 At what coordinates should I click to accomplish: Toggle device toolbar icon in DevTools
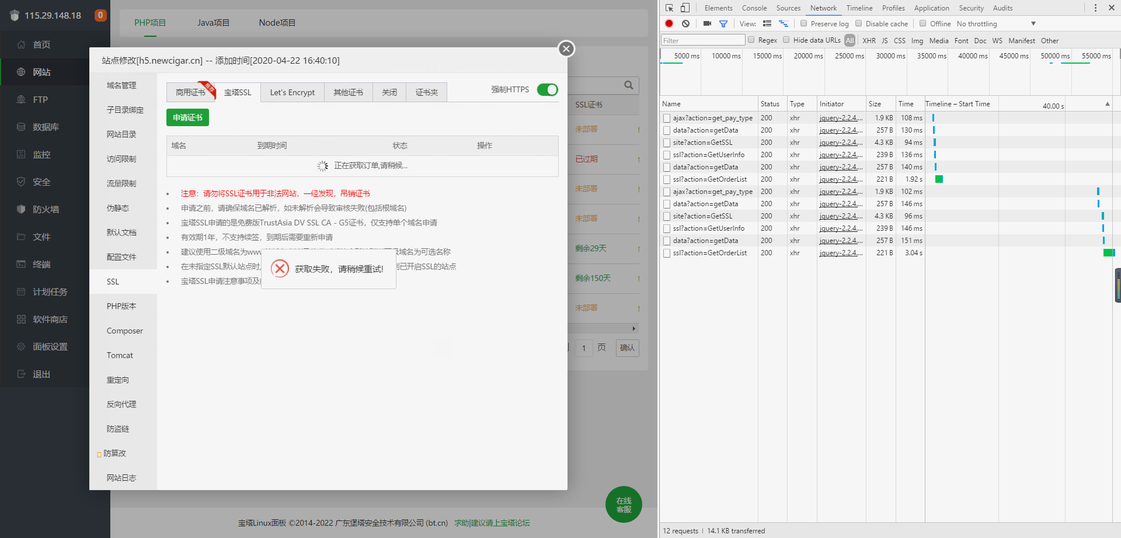685,8
